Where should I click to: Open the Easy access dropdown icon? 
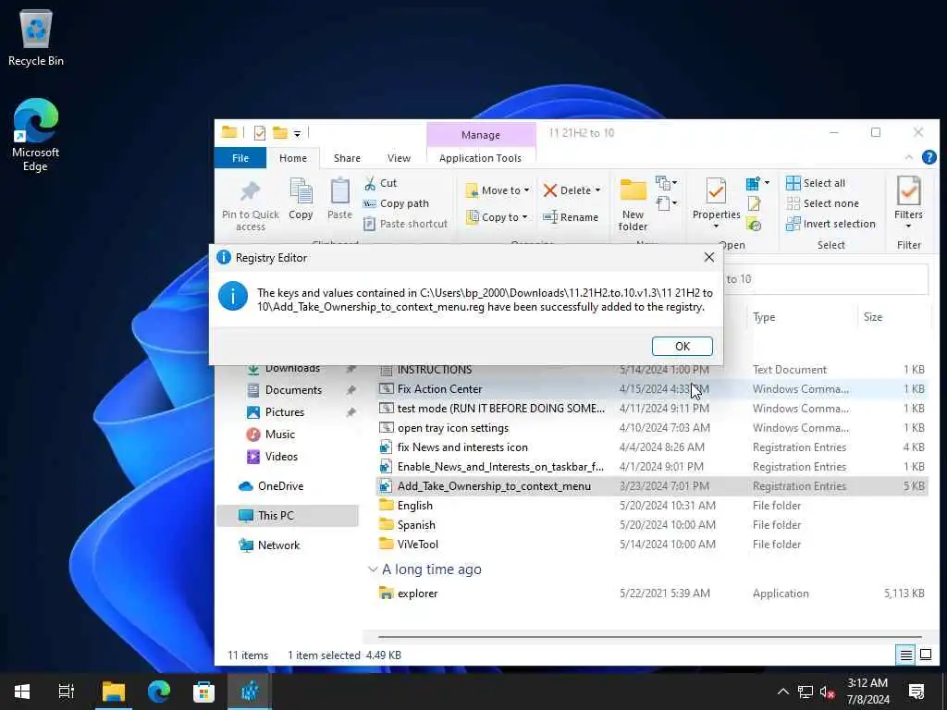click(666, 202)
